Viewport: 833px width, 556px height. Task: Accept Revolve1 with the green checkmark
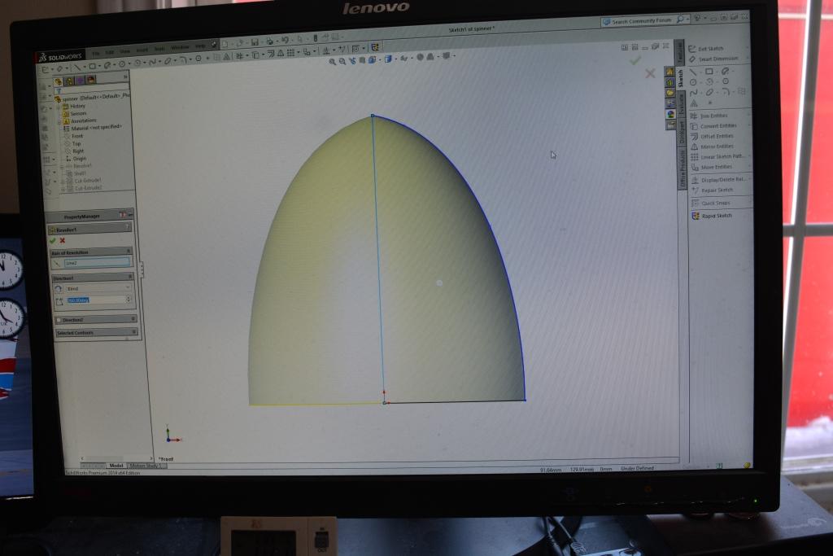53,241
